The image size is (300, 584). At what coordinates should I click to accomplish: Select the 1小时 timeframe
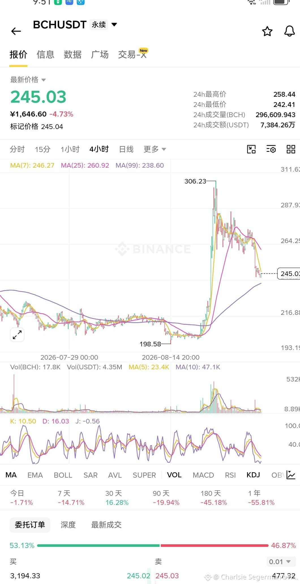(x=70, y=149)
